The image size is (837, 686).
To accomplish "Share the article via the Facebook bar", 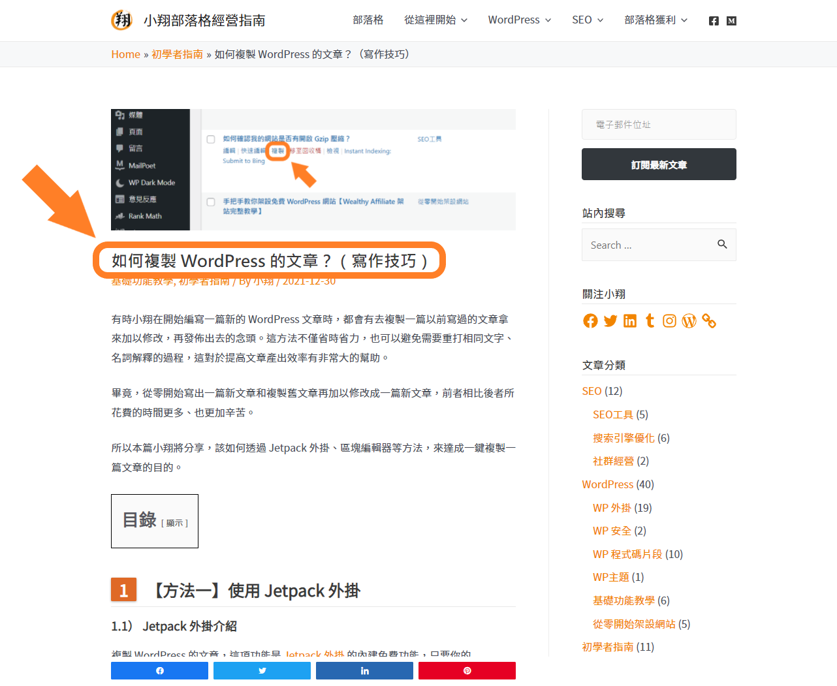I will coord(159,670).
